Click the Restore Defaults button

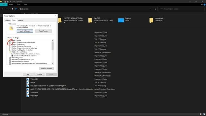click(x=46, y=69)
